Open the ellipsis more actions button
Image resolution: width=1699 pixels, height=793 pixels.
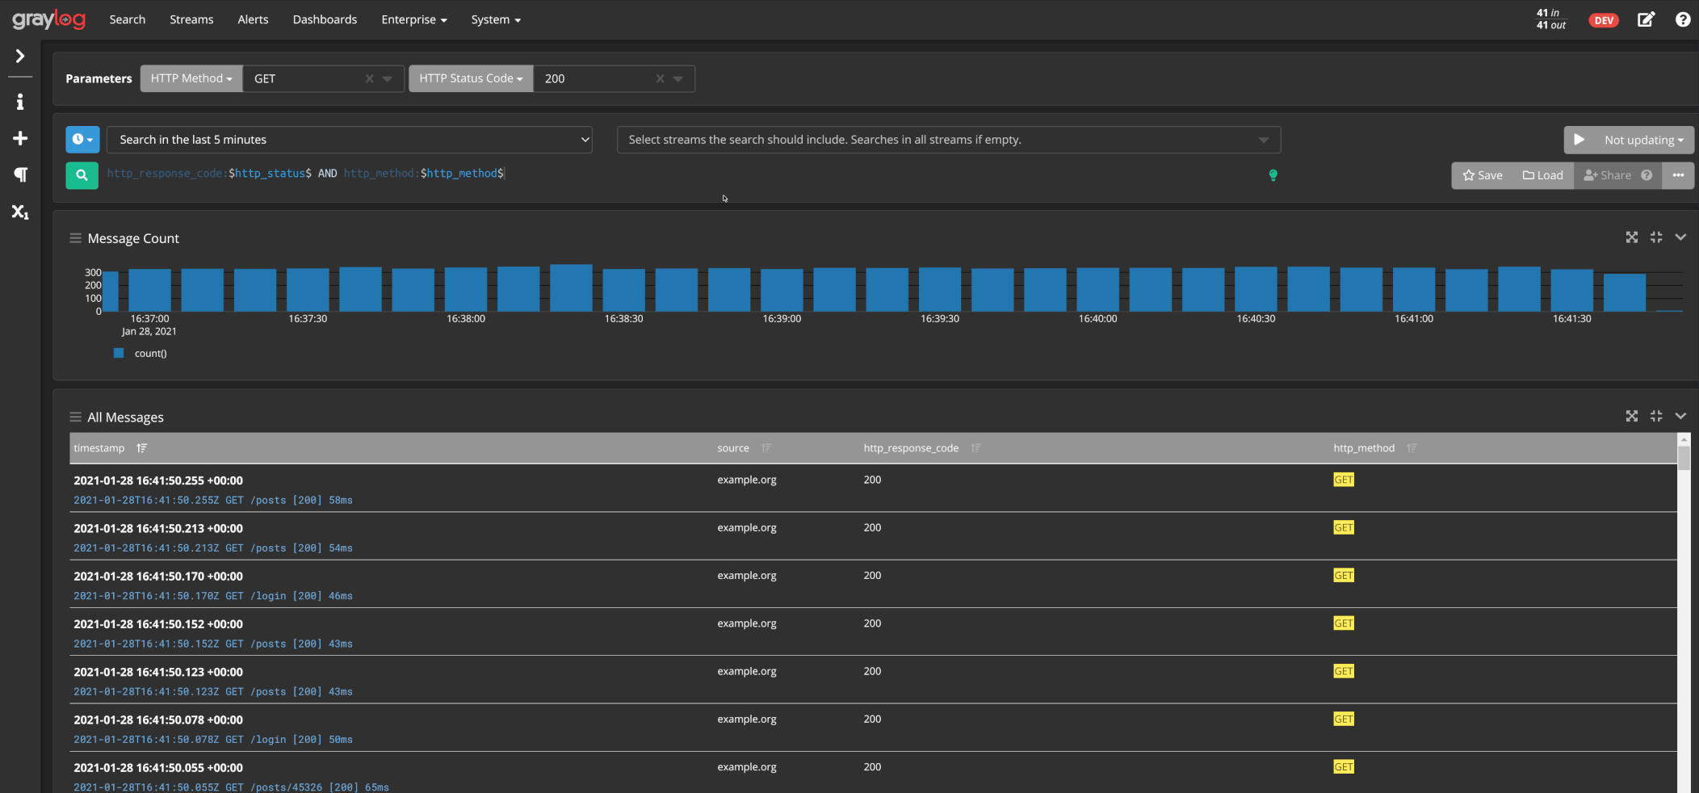point(1678,175)
